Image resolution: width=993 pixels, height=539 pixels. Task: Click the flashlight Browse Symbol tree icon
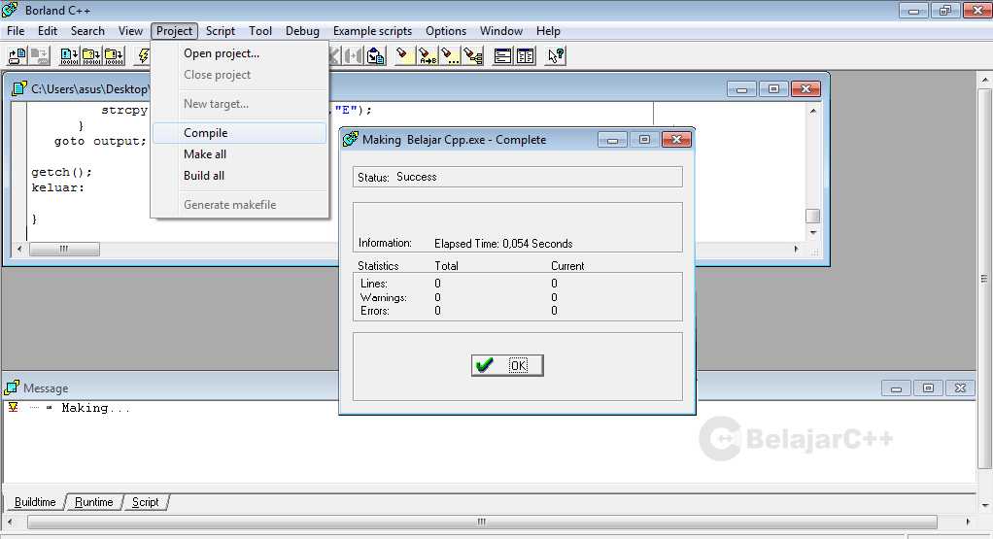(x=473, y=56)
